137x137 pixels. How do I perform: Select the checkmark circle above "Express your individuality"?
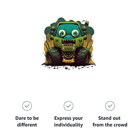[68, 106]
